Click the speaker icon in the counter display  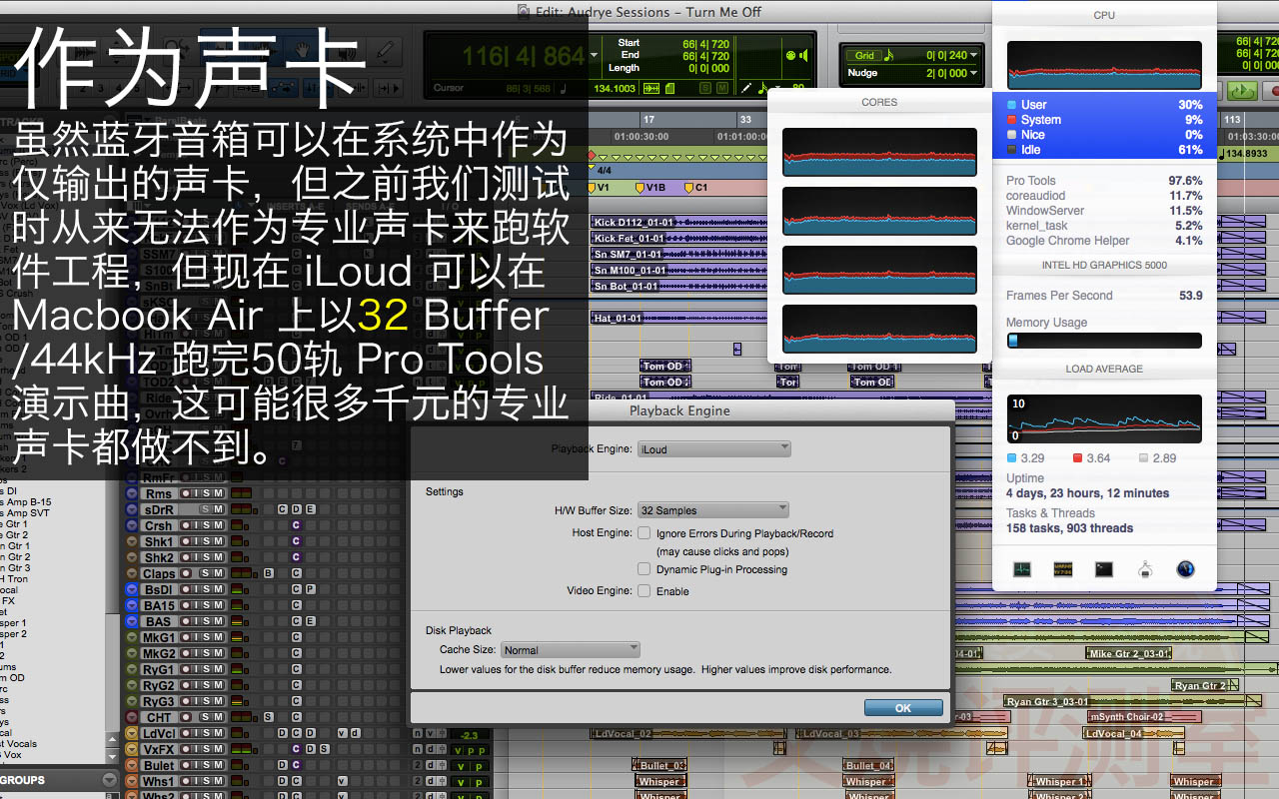pyautogui.click(x=803, y=56)
